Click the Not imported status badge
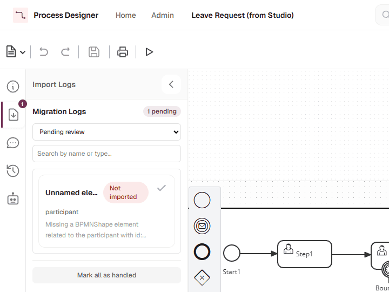 click(126, 193)
